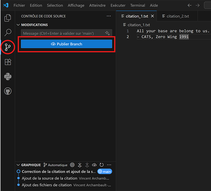The height and width of the screenshot is (191, 211).
Task: Open the GitHub icon in activity bar
Action: (x=8, y=91)
